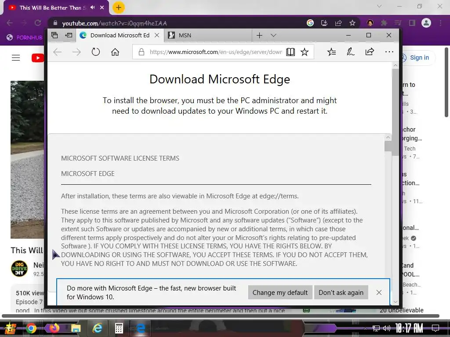Click Google icon in Chrome address bar

(x=310, y=23)
